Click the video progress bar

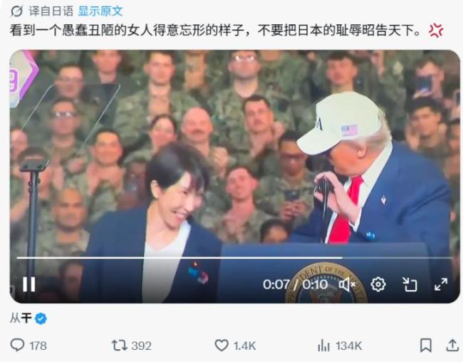pyautogui.click(x=234, y=258)
